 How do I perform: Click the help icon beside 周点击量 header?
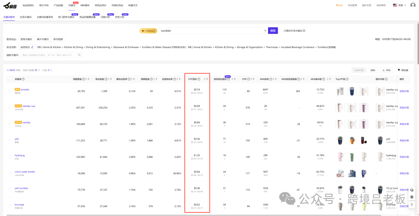106,79
